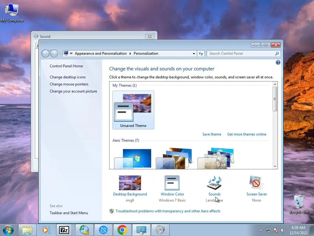The width and height of the screenshot is (314, 236).
Task: Click the blue Help question mark icon
Action: pyautogui.click(x=278, y=62)
